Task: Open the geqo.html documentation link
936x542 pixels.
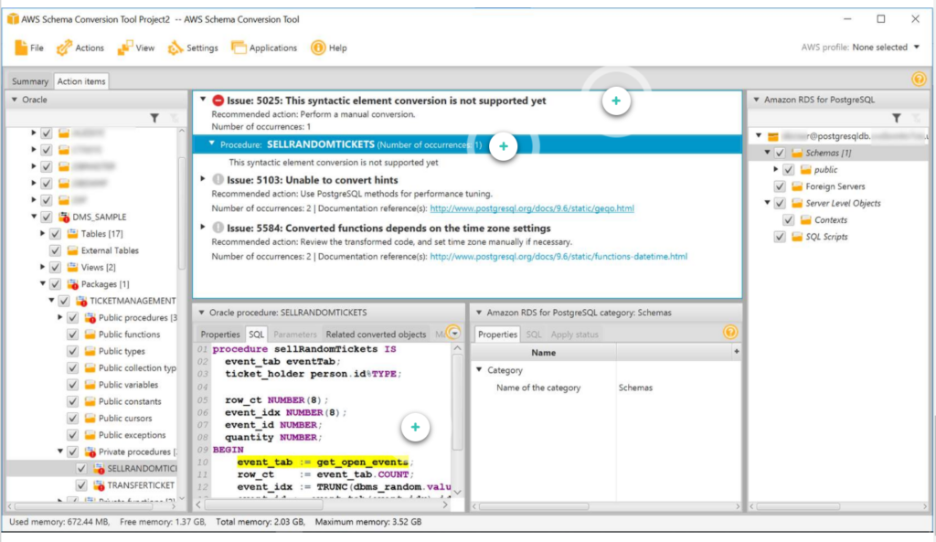Action: pos(532,208)
